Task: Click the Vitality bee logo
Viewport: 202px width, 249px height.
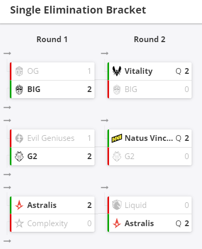Action: click(117, 71)
